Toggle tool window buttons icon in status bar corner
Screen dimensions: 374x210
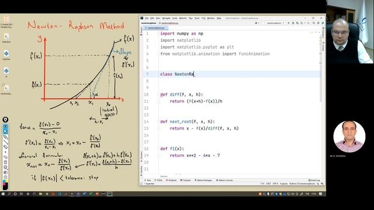(141, 184)
